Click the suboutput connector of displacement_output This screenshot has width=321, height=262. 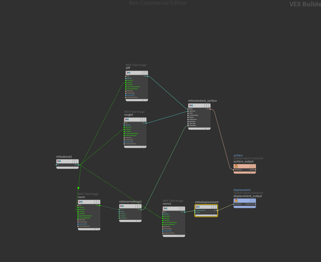pyautogui.click(x=234, y=204)
